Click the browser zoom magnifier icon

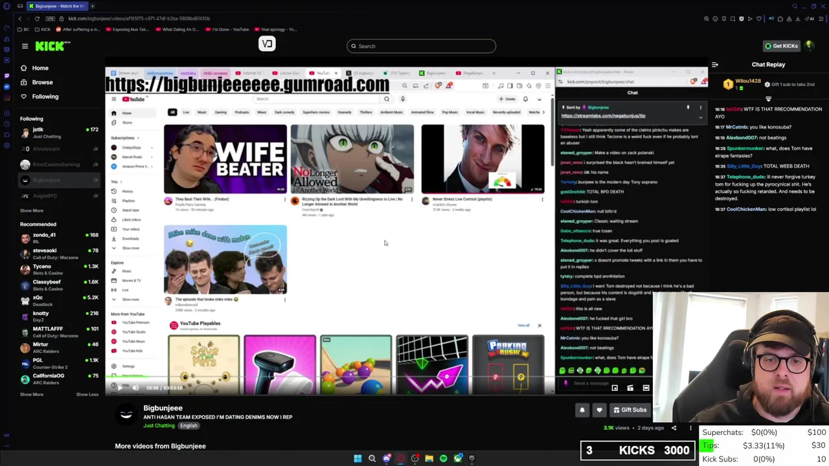707,19
